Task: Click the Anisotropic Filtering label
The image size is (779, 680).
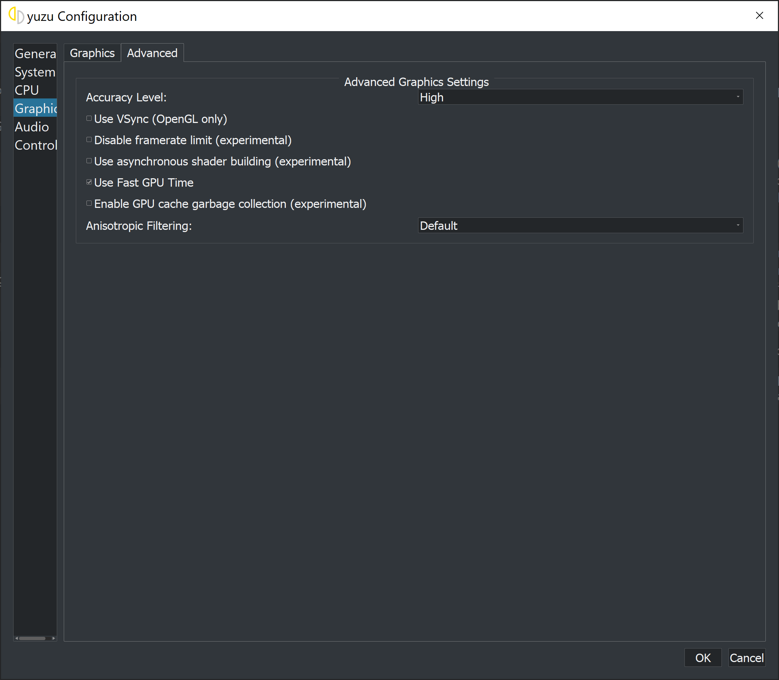Action: click(x=139, y=226)
